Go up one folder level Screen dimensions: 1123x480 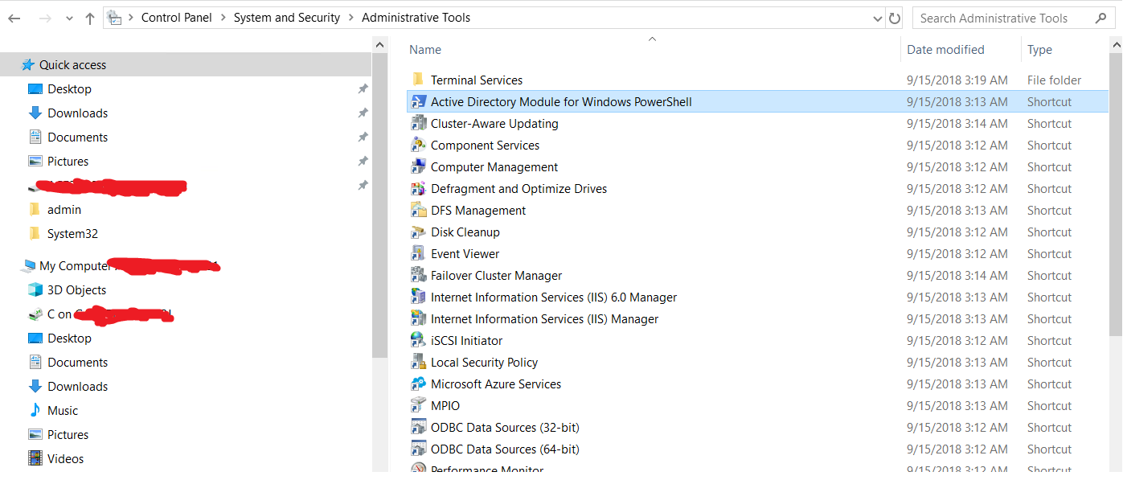tap(89, 18)
